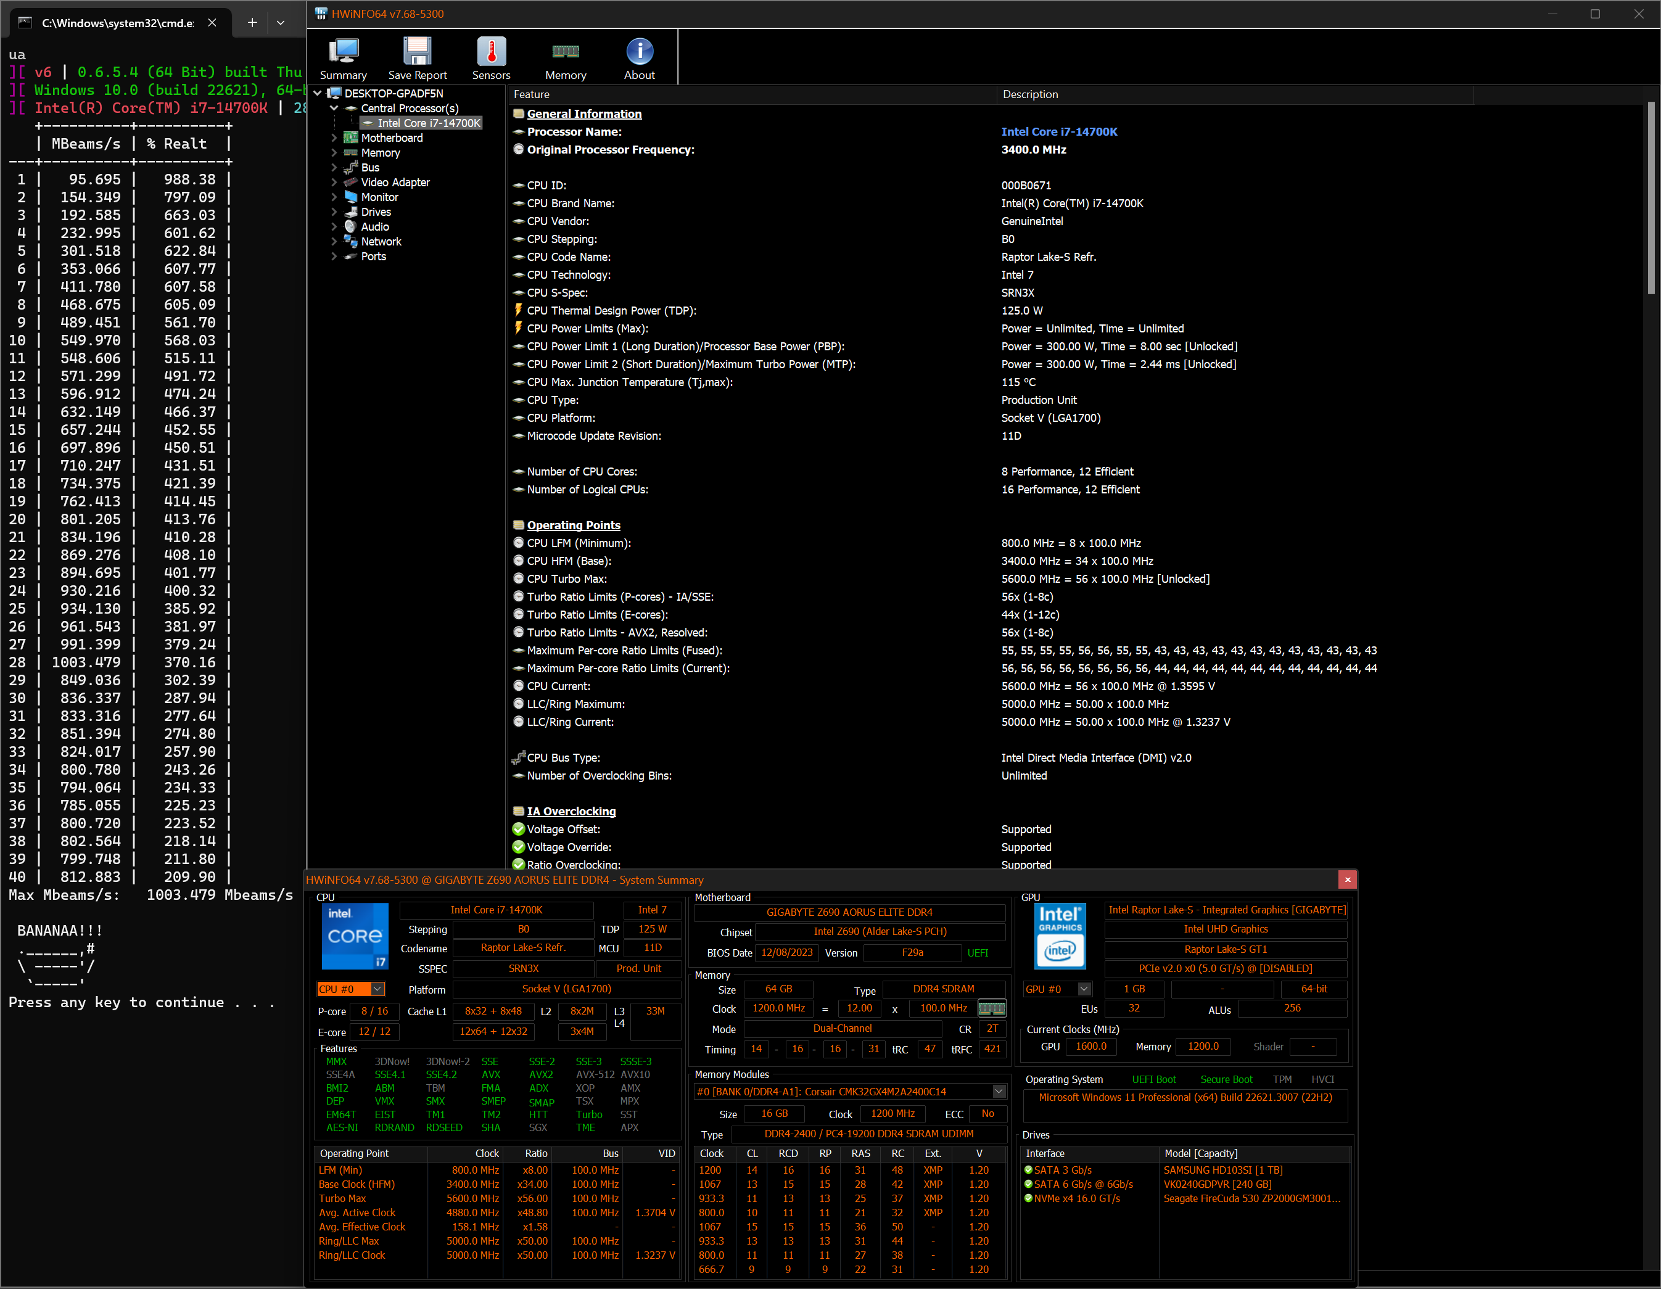Screen dimensions: 1661x1289
Task: Expand the Video Adapter tree node
Action: [334, 183]
